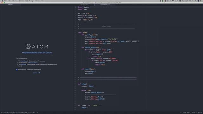The image size is (203, 114).
Task: Click the UTF-8 encoding in status bar
Action: click(x=184, y=113)
